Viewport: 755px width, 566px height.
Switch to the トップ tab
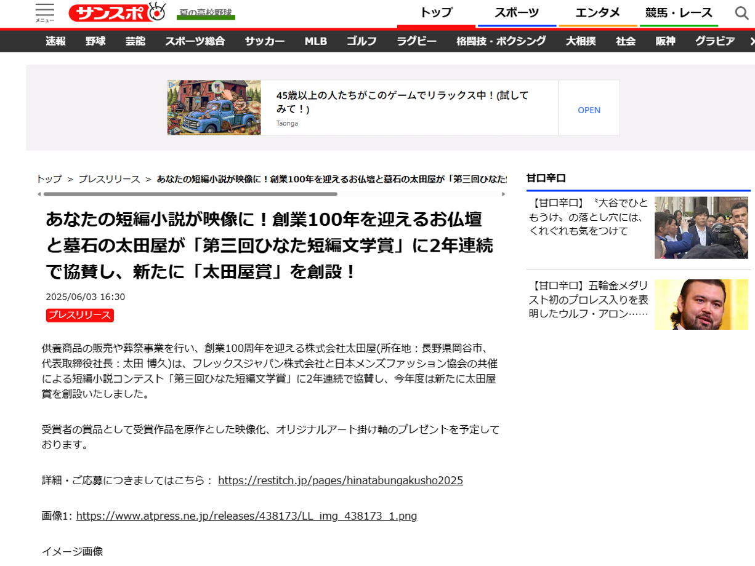[436, 12]
